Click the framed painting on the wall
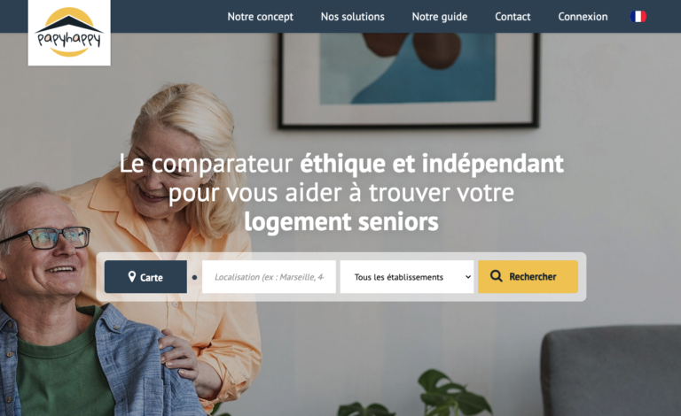681x416 pixels. pos(409,81)
